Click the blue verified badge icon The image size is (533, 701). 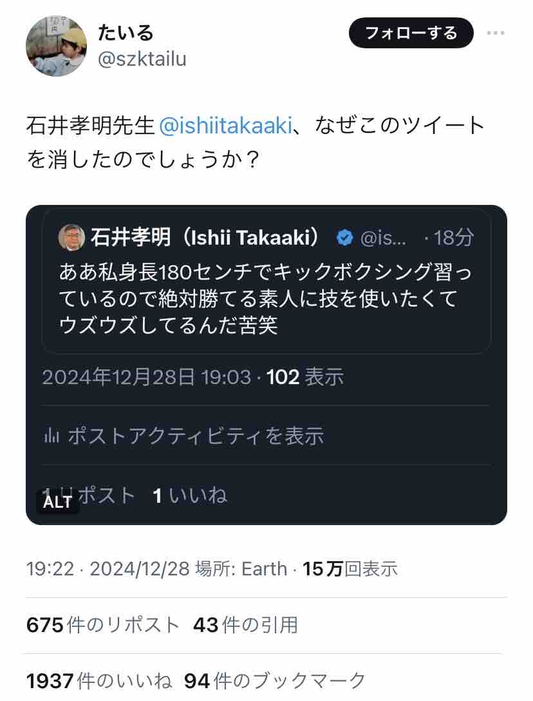click(x=345, y=238)
